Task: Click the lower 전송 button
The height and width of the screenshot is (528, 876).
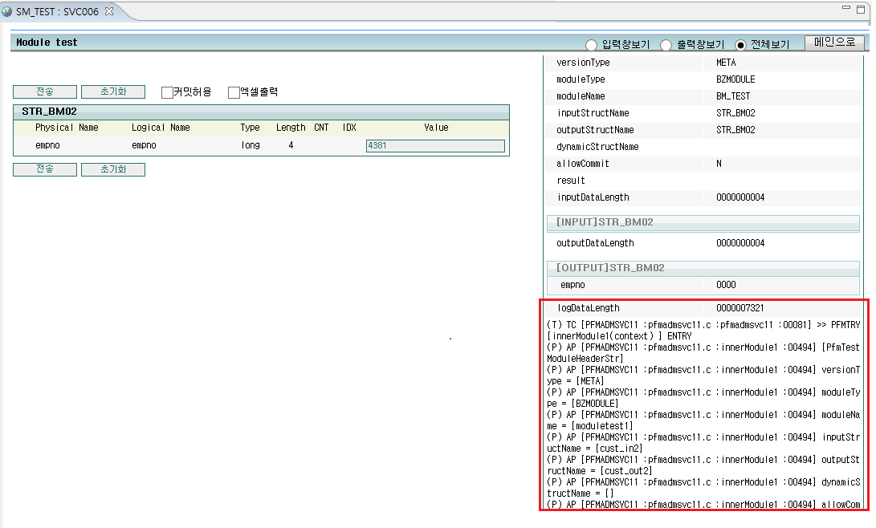Action: coord(44,169)
